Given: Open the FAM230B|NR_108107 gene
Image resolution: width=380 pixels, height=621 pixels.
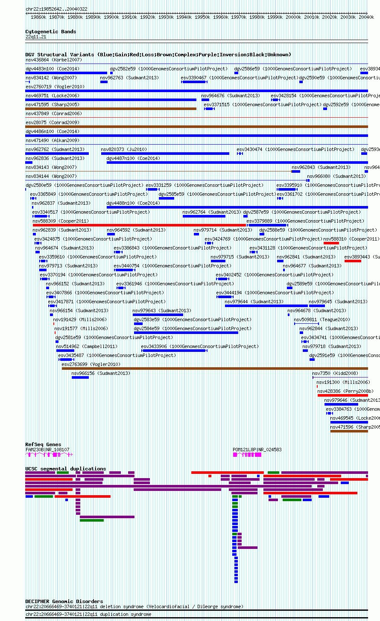Looking at the screenshot, I should [49, 455].
